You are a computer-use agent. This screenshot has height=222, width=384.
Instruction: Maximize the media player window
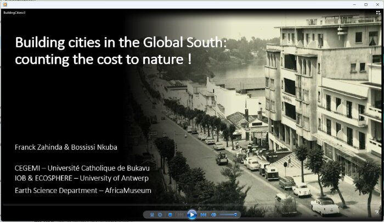click(x=365, y=4)
